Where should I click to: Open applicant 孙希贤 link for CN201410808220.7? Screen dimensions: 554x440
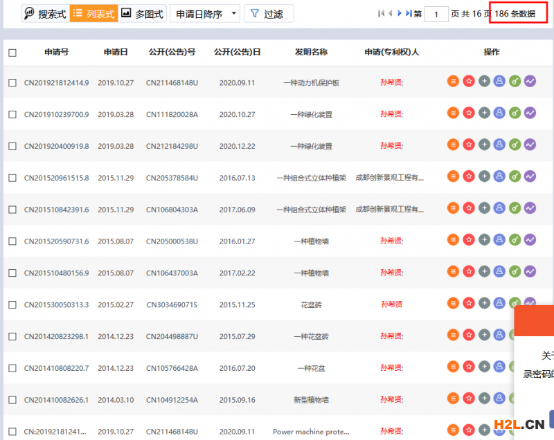[392, 368]
